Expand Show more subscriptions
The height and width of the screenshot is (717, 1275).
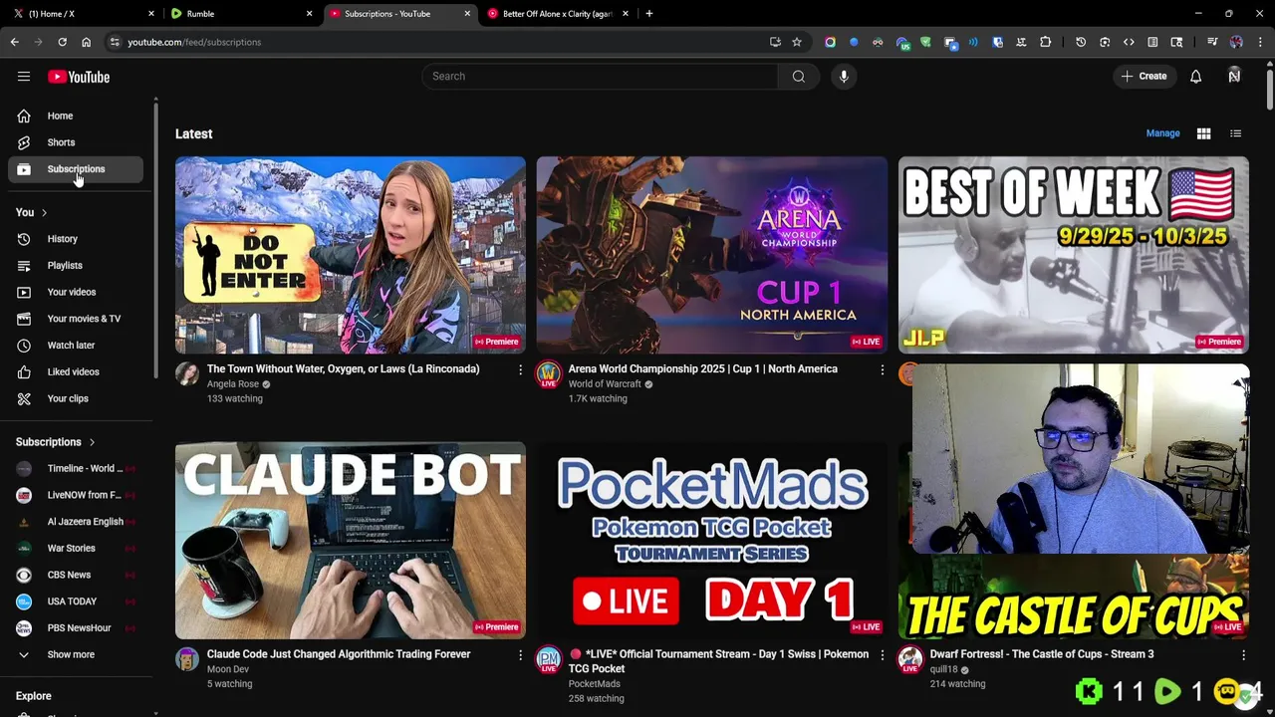tap(76, 654)
